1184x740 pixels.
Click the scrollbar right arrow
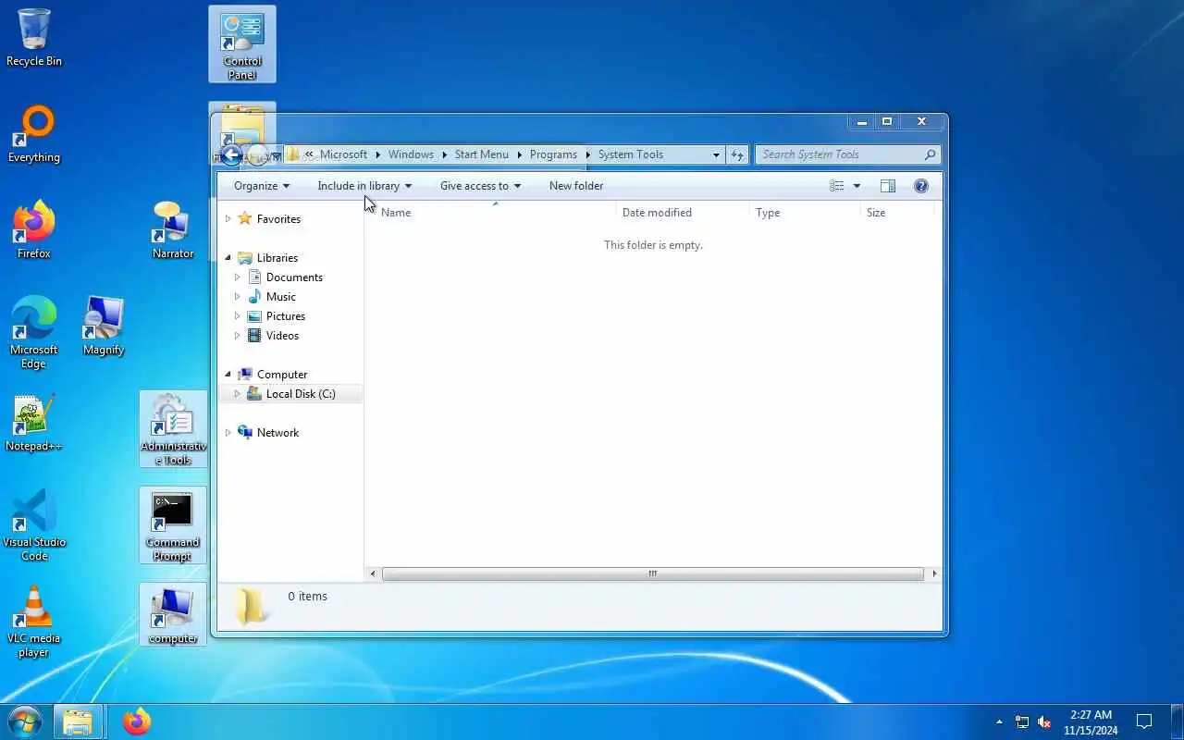(934, 574)
